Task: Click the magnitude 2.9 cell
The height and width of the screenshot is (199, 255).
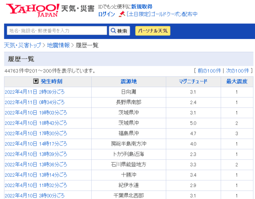Action: [193, 185]
